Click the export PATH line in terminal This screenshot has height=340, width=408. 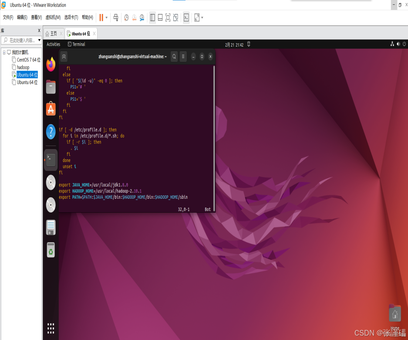pyautogui.click(x=123, y=197)
